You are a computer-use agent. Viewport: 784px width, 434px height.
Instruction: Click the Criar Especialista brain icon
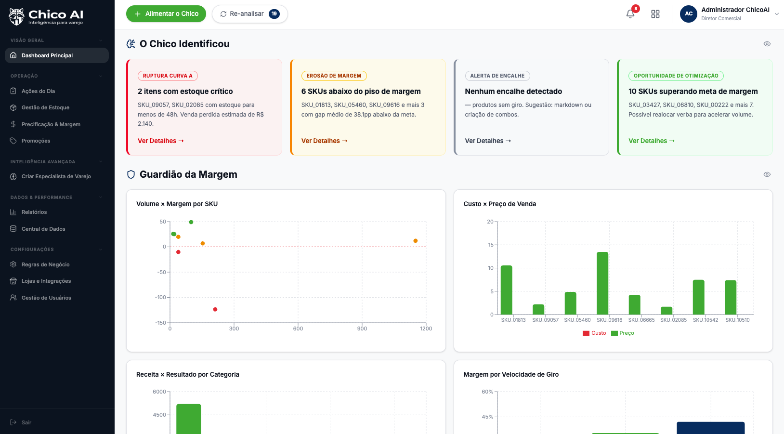13,176
